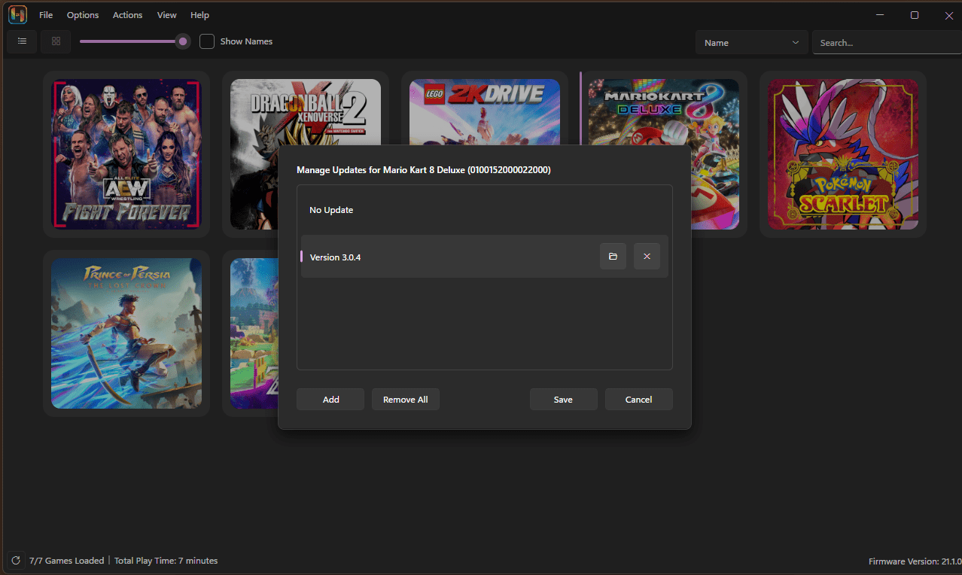The height and width of the screenshot is (575, 962).
Task: Click the Add button to add an update
Action: click(330, 399)
